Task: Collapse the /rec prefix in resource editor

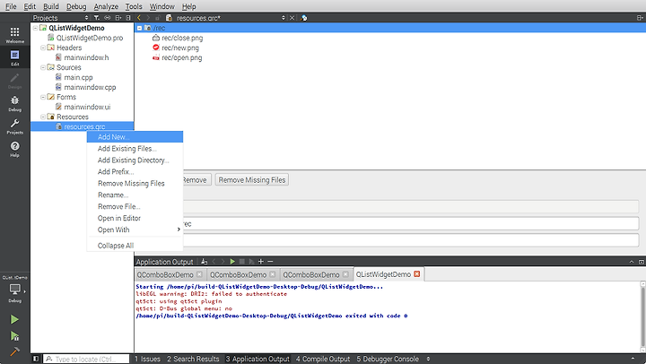Action: pyautogui.click(x=140, y=28)
